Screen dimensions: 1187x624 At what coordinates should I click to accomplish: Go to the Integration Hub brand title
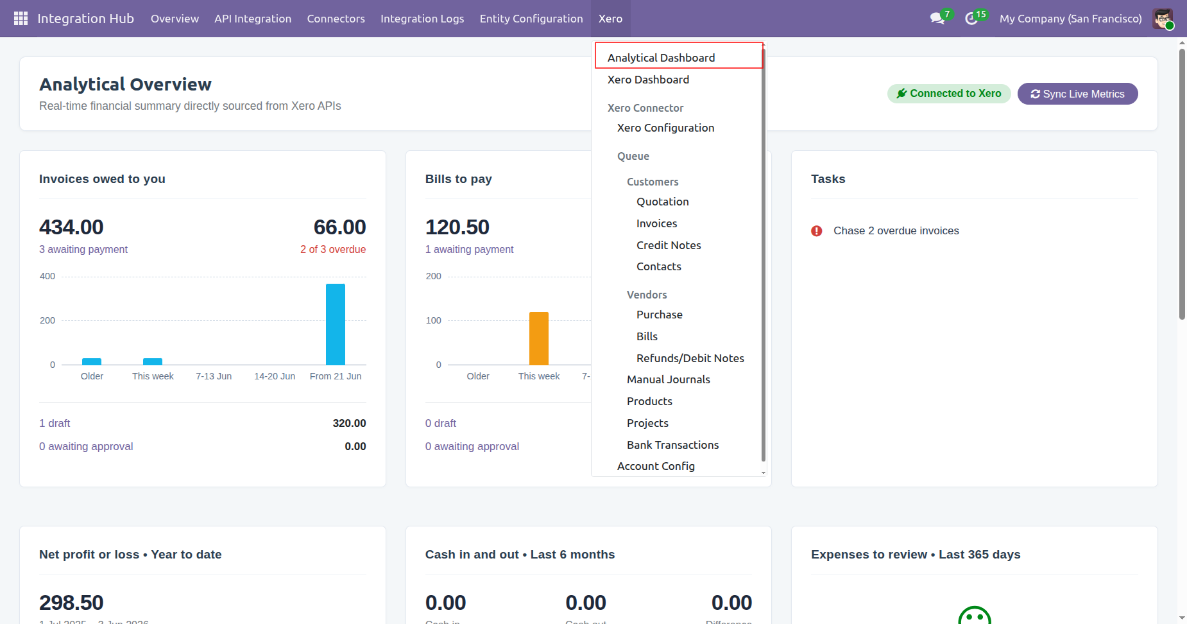pos(86,19)
